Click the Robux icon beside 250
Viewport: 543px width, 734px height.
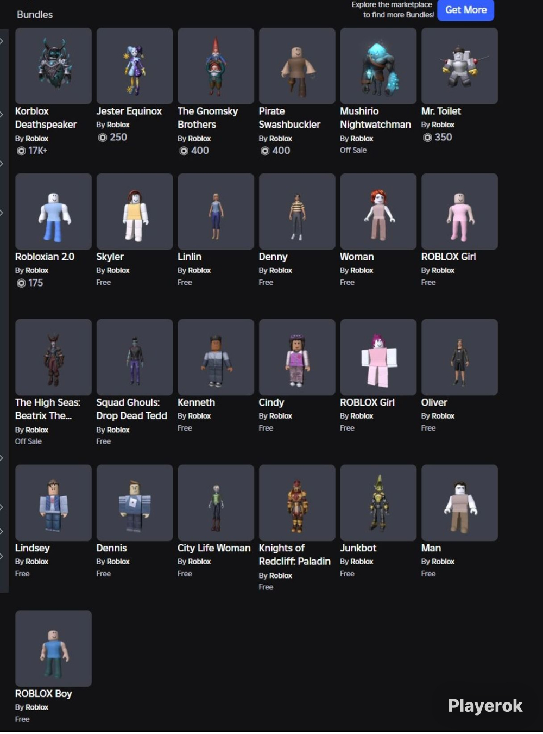coord(102,138)
